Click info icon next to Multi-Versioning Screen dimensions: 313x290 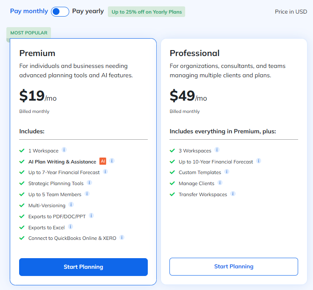tap(71, 205)
